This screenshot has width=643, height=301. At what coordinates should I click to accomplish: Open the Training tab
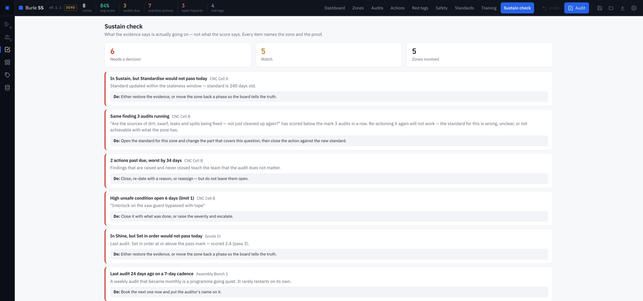[489, 8]
